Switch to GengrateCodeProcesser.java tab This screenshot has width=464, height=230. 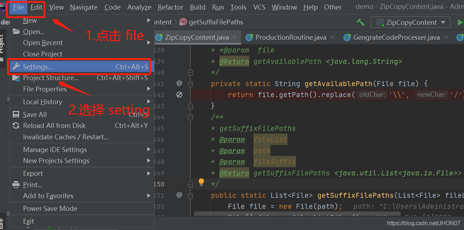[396, 37]
